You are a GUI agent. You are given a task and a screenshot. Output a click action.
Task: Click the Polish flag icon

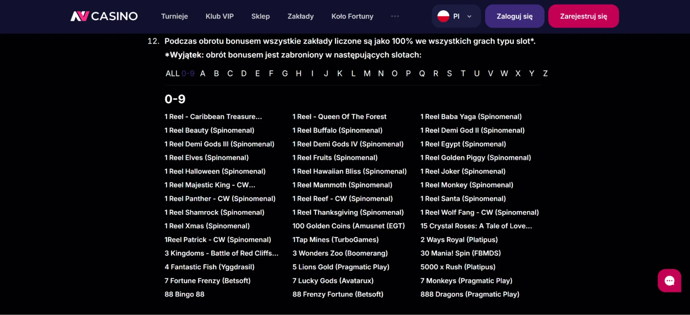click(x=443, y=16)
